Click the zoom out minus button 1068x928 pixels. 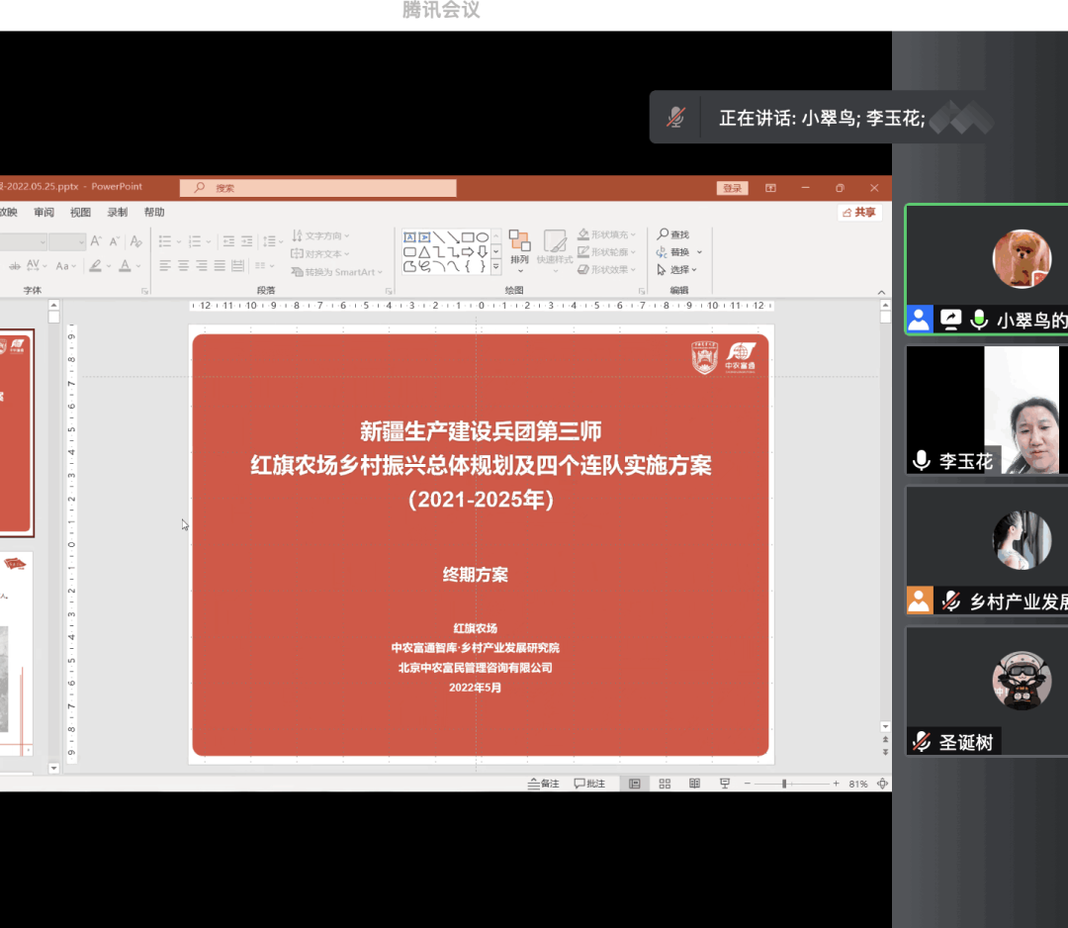pyautogui.click(x=748, y=784)
